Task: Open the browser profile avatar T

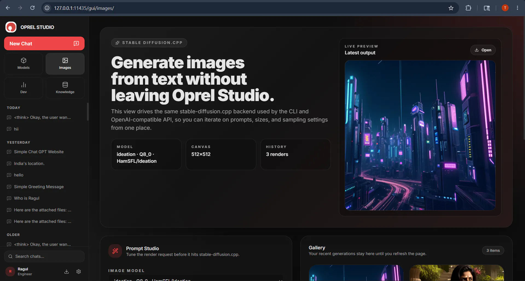Action: pyautogui.click(x=505, y=8)
